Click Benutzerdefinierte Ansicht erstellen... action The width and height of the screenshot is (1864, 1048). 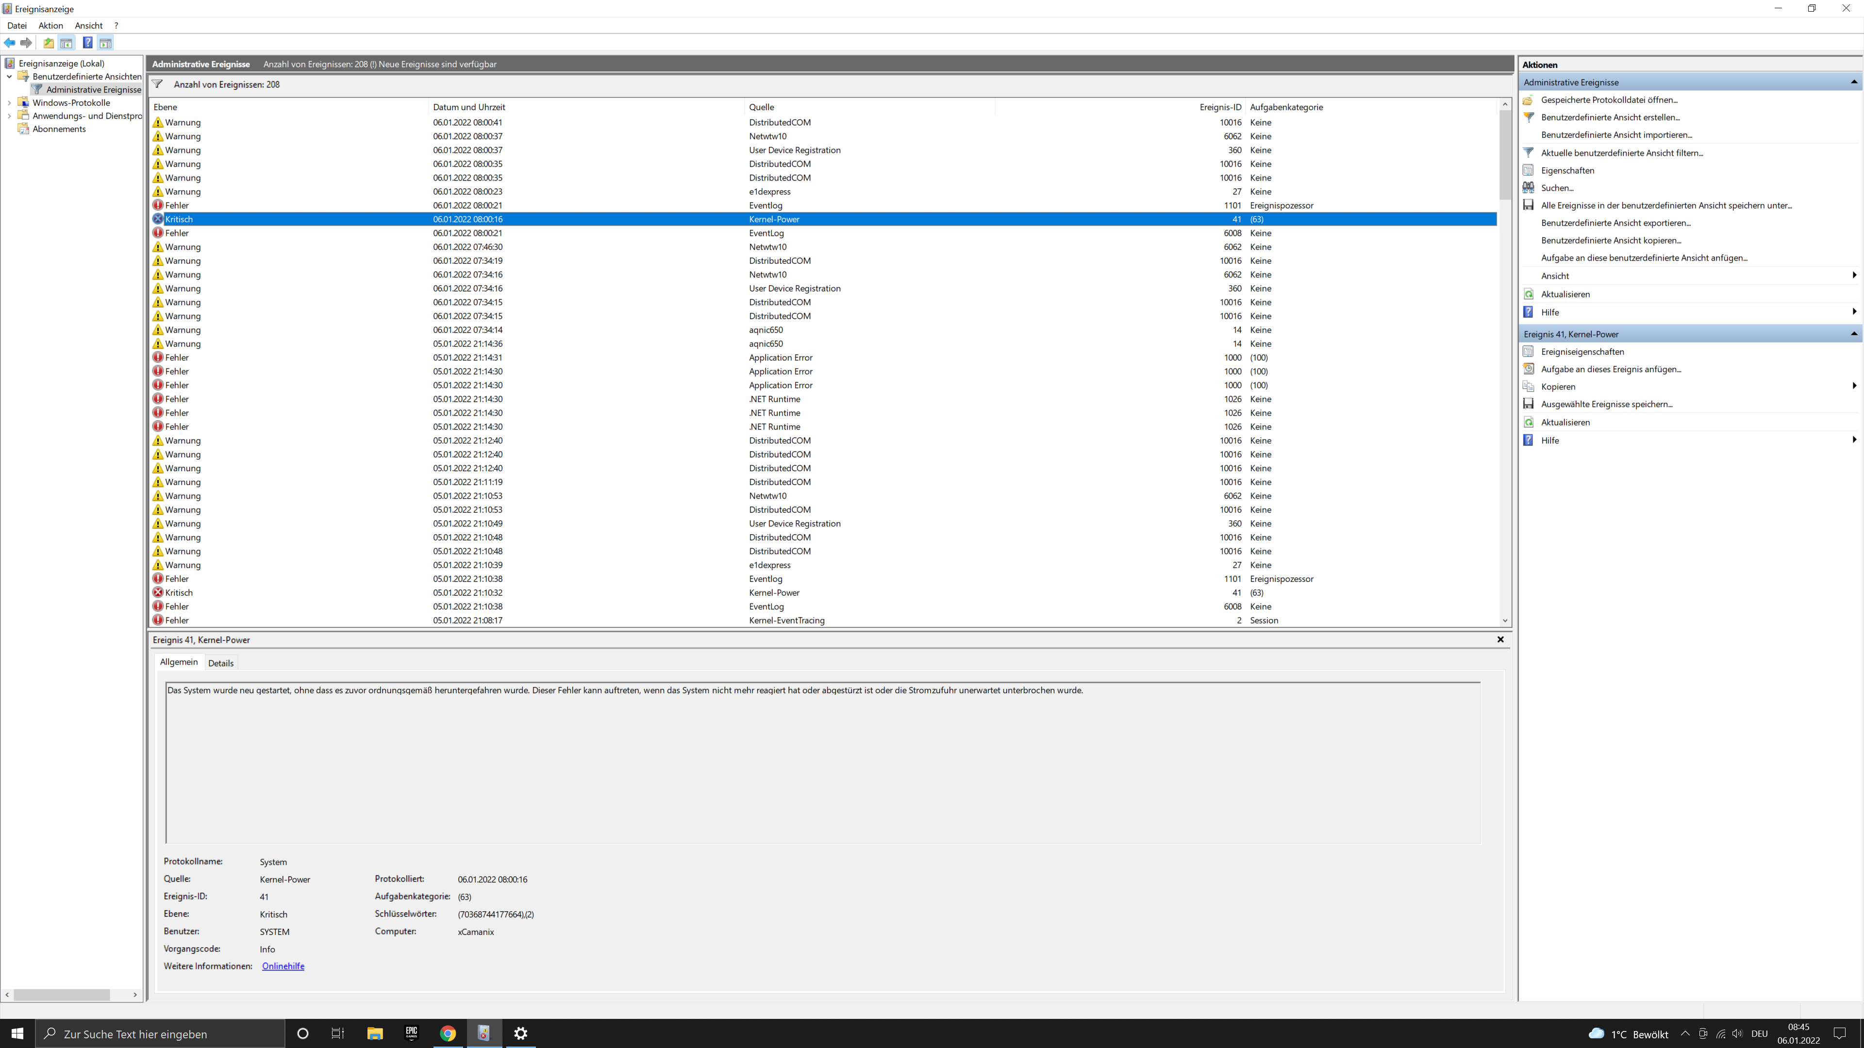1610,117
